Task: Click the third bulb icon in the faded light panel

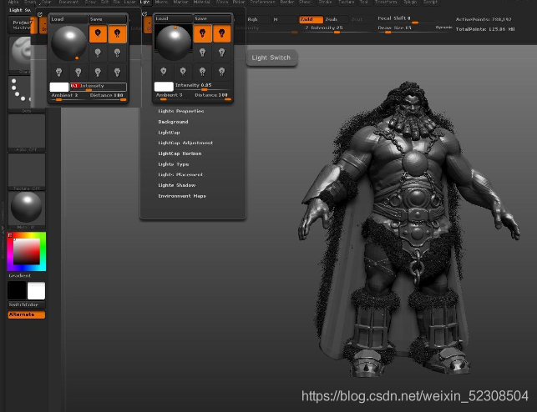Action: point(98,53)
